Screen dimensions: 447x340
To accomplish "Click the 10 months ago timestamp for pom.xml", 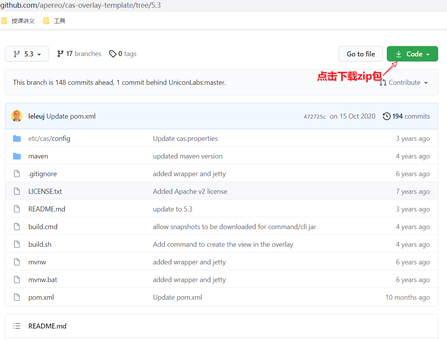I will click(x=408, y=297).
